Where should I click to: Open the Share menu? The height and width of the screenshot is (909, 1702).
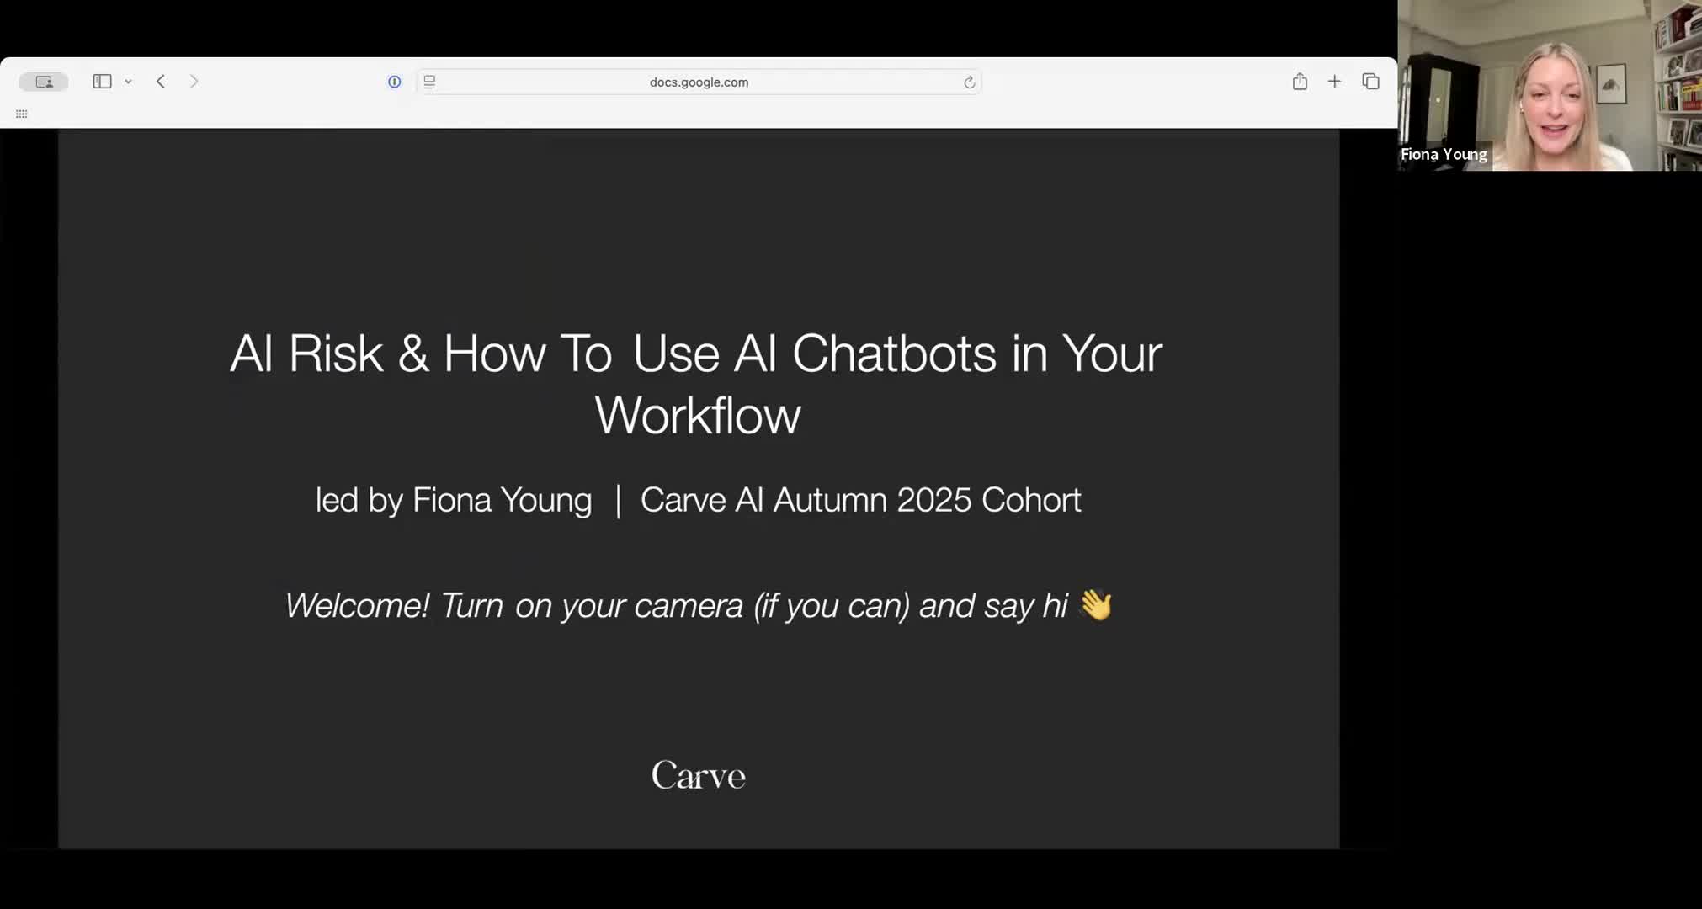pyautogui.click(x=1300, y=82)
